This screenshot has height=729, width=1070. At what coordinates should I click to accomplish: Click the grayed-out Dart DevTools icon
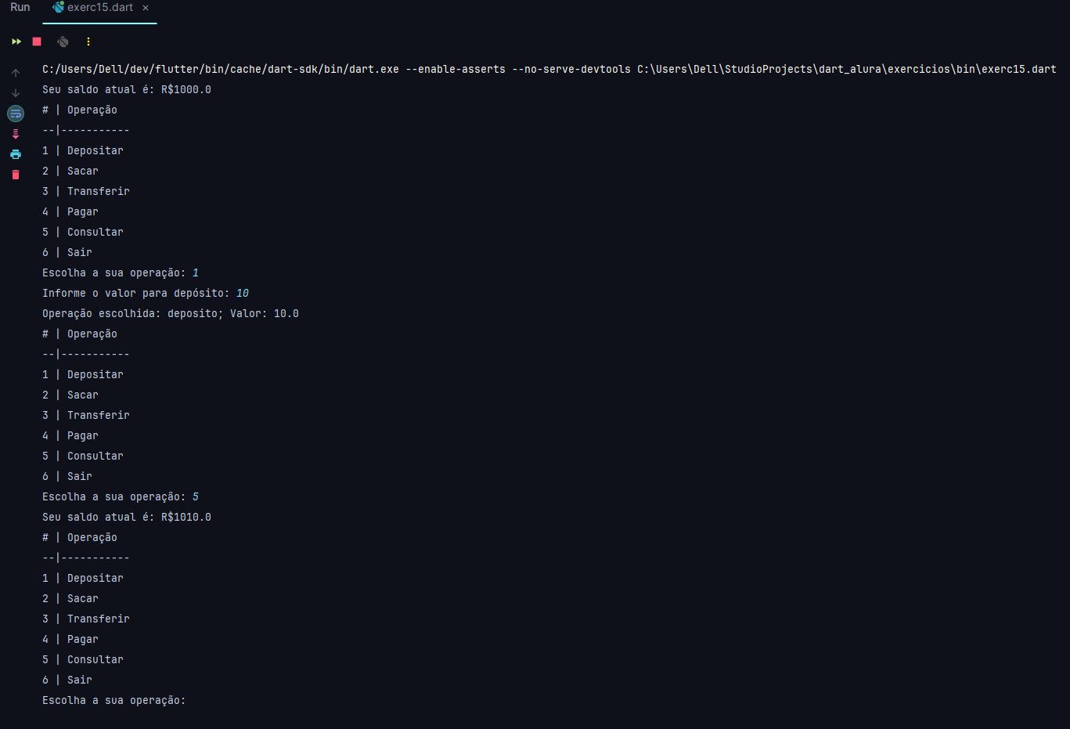[63, 42]
